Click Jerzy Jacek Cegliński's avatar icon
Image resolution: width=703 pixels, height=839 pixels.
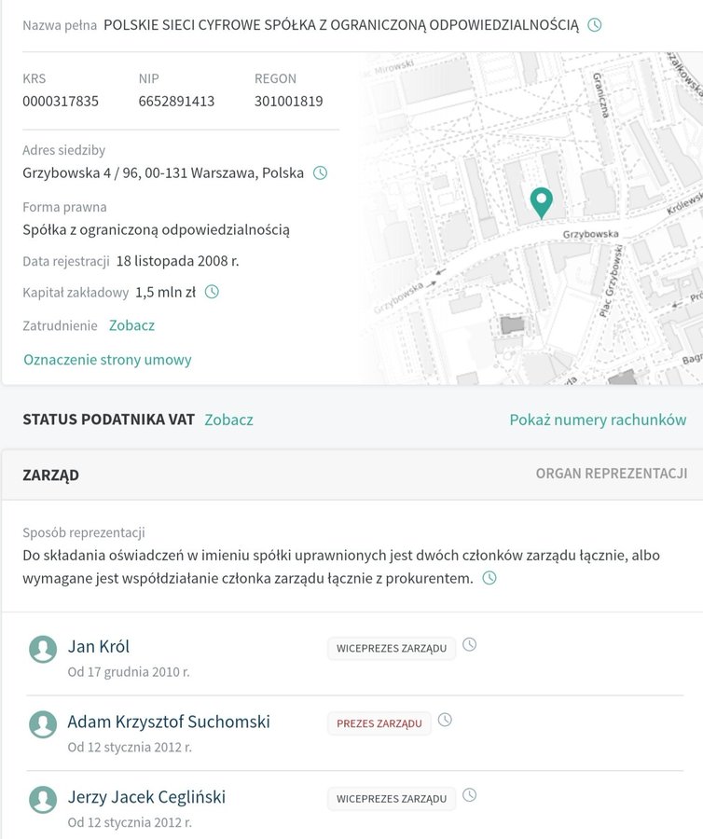tap(43, 800)
